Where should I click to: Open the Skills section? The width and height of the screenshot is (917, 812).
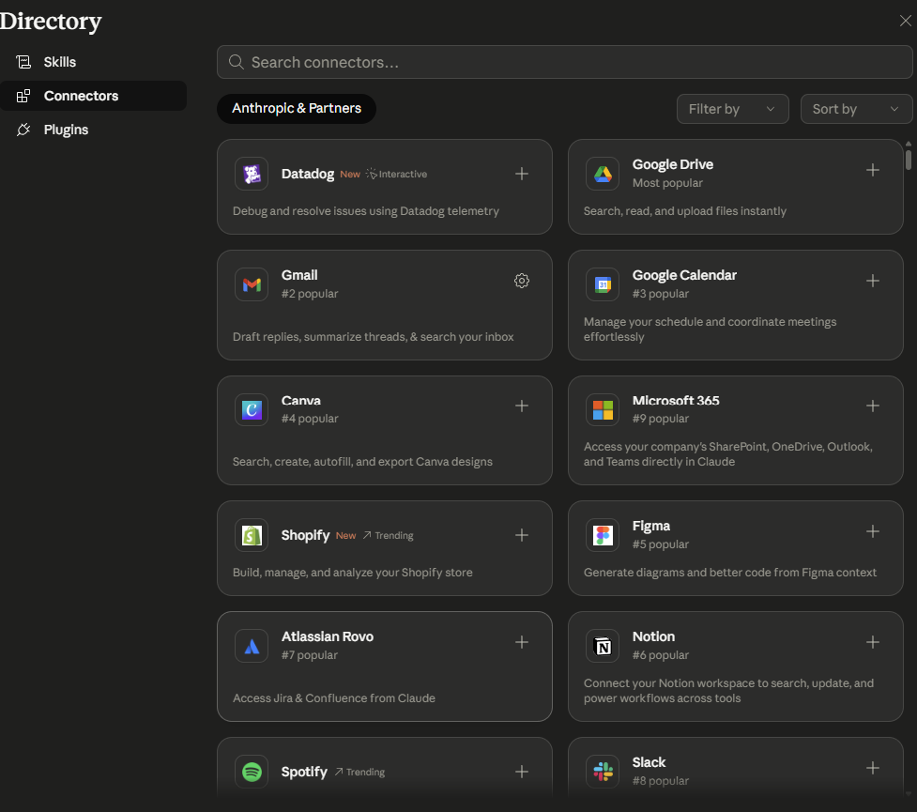(x=94, y=62)
